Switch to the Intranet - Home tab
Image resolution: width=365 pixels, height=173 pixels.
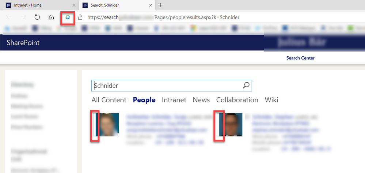click(x=38, y=5)
